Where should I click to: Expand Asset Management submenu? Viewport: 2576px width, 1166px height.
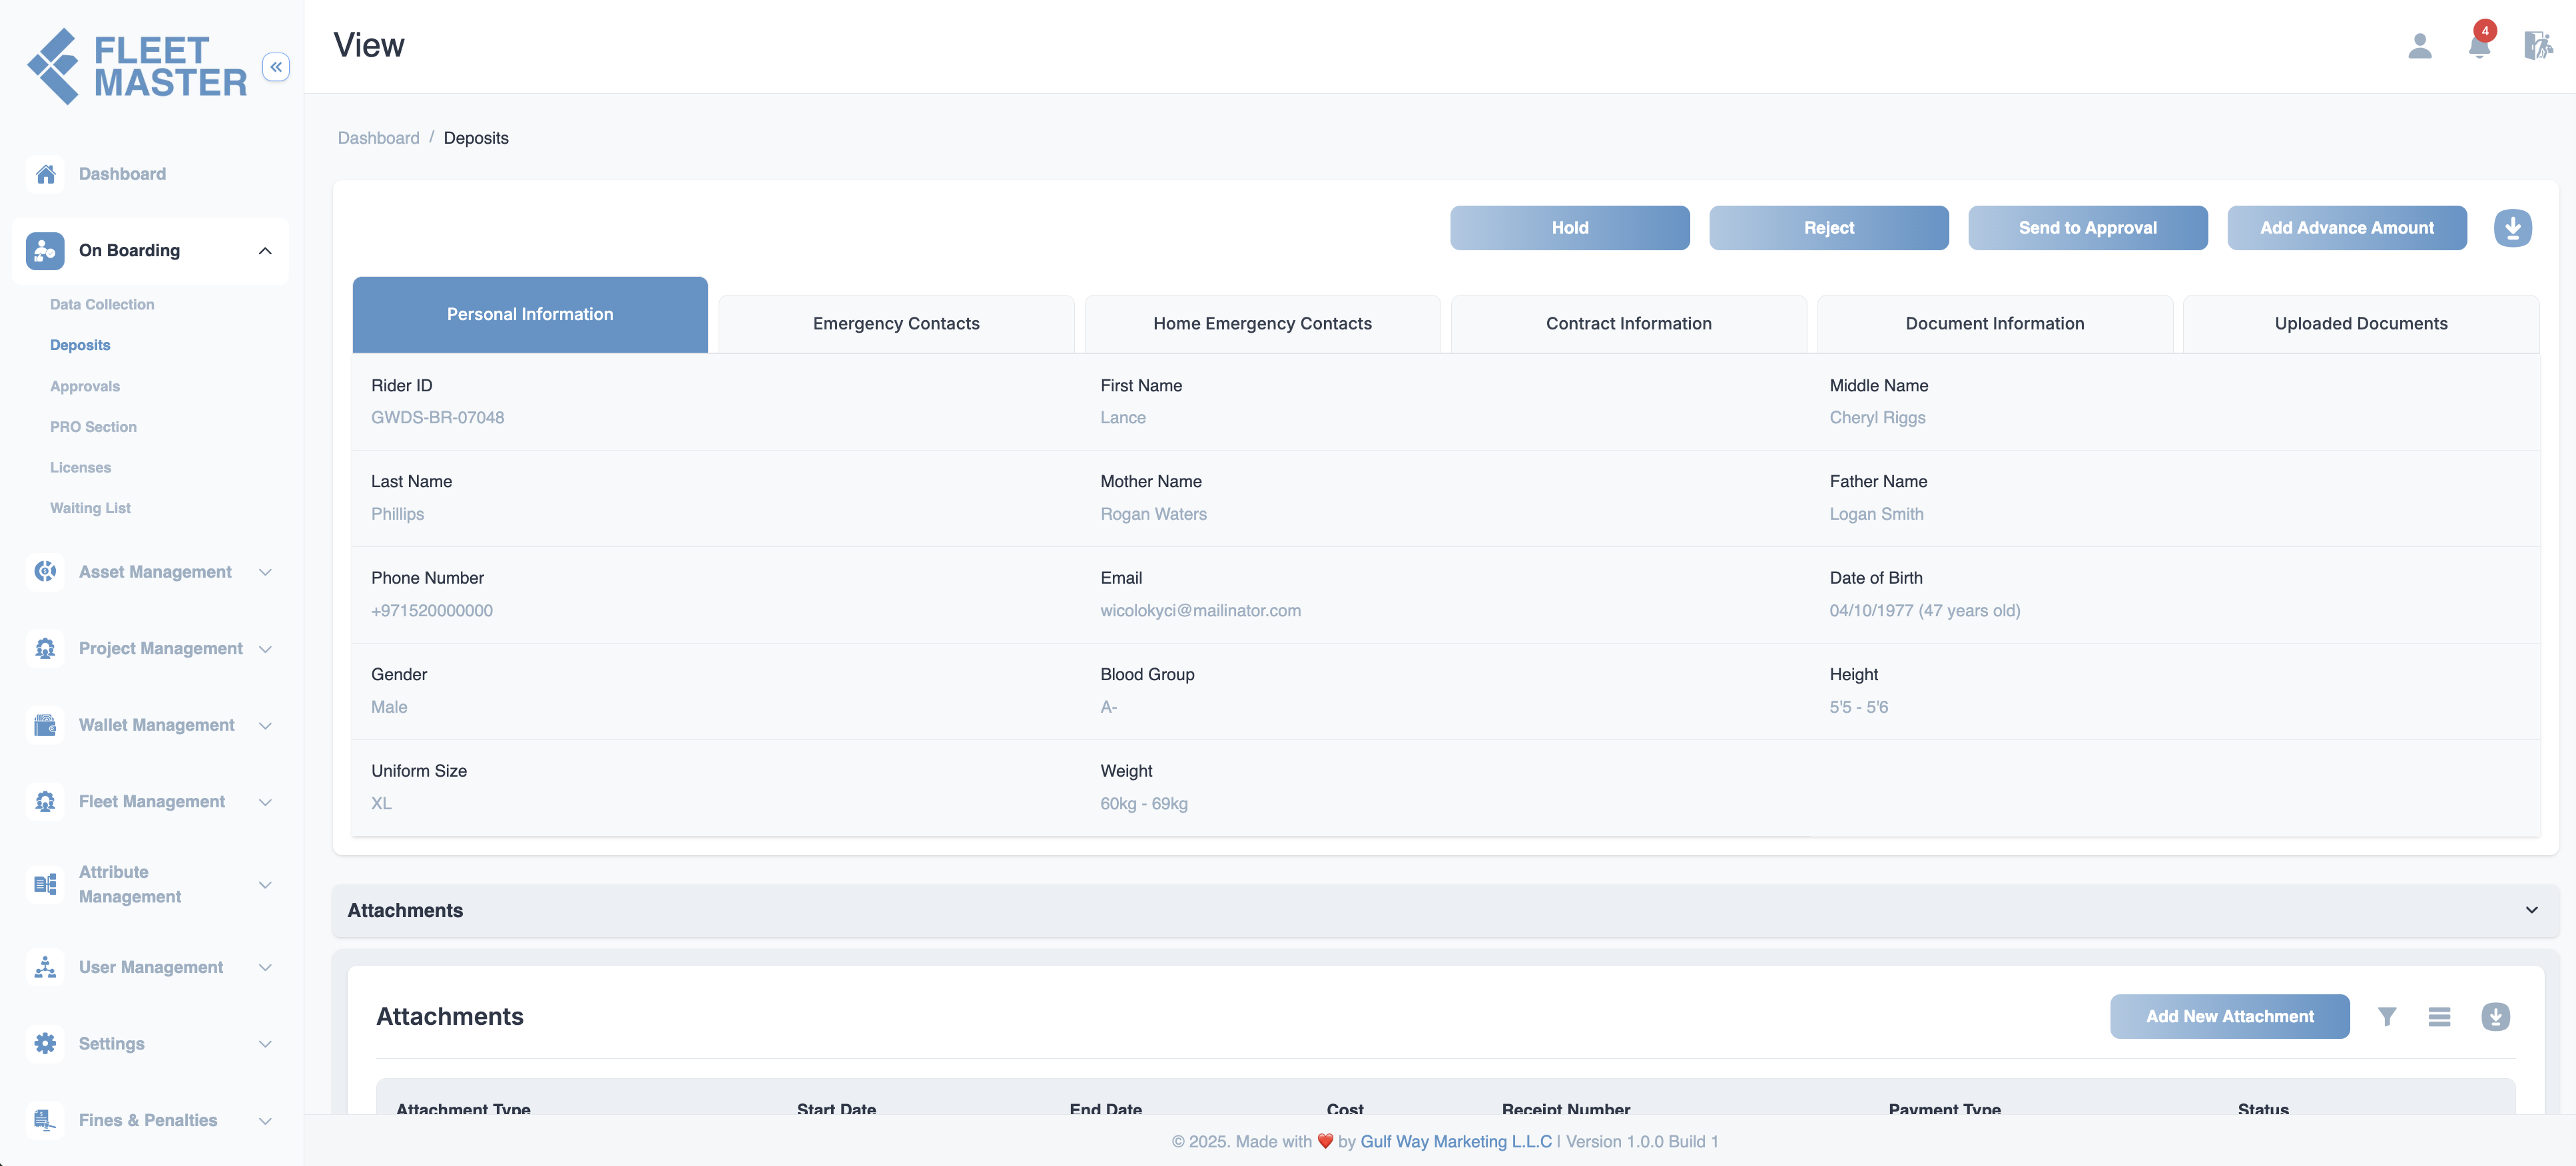point(265,572)
